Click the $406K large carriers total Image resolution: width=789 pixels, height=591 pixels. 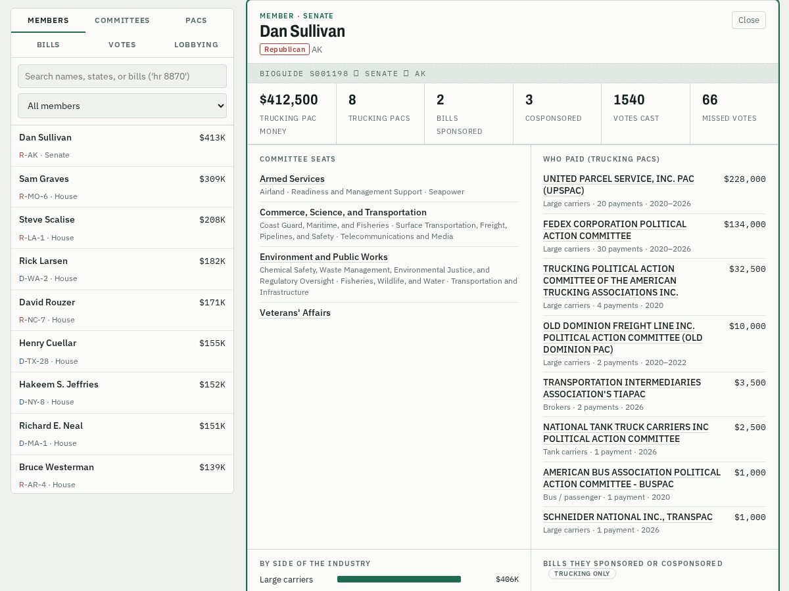pos(507,579)
